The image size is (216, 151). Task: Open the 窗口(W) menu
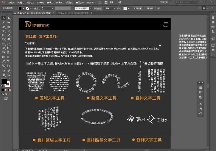(x=80, y=3)
